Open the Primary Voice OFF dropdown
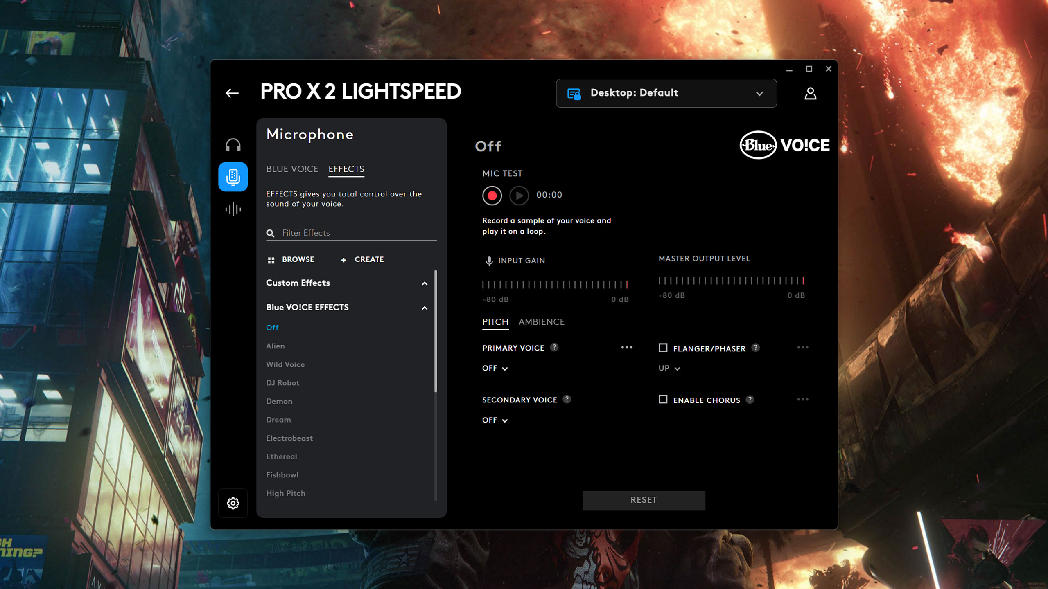The height and width of the screenshot is (589, 1048). (x=495, y=368)
